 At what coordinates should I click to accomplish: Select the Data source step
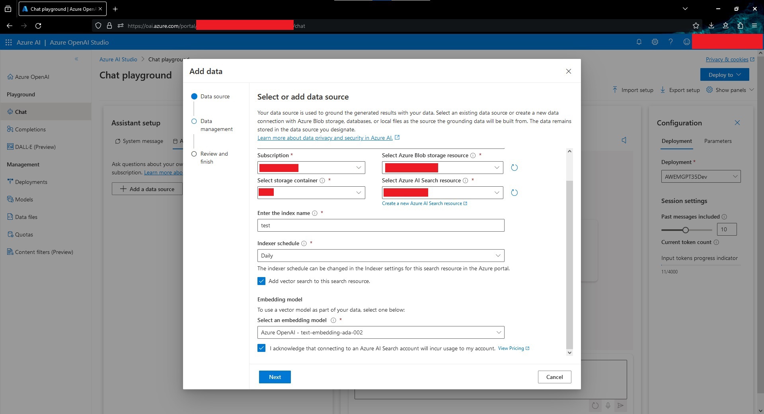point(210,96)
